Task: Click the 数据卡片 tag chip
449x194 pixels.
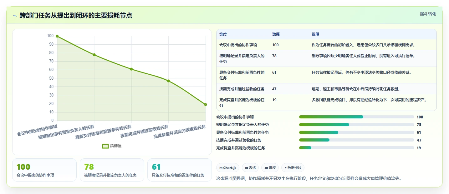Action: tap(293, 168)
